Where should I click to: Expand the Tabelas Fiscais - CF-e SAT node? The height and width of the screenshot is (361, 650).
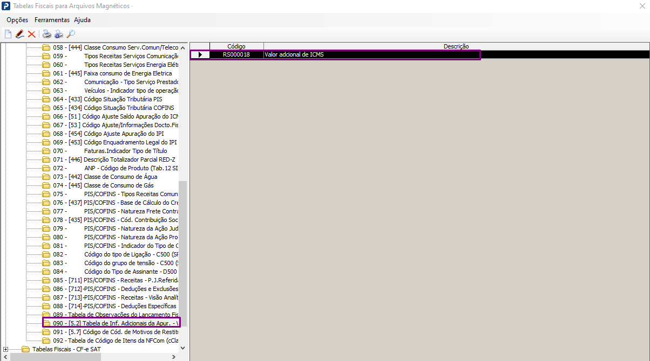coord(6,349)
